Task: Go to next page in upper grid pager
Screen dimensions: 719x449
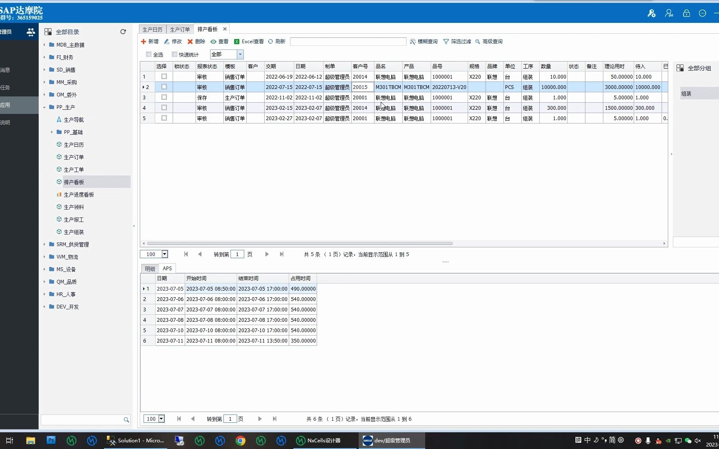Action: pyautogui.click(x=267, y=254)
